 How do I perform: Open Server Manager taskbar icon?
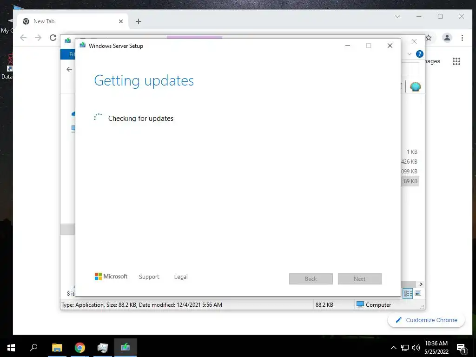(103, 348)
